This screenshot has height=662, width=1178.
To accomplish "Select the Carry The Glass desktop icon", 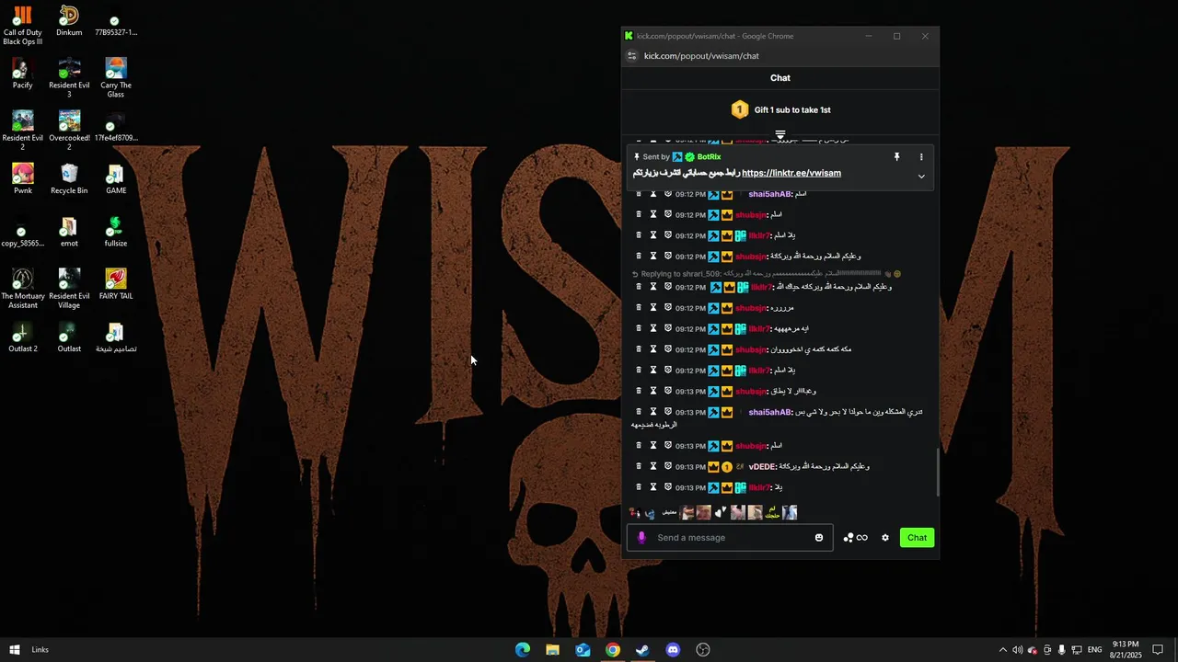I will (115, 78).
